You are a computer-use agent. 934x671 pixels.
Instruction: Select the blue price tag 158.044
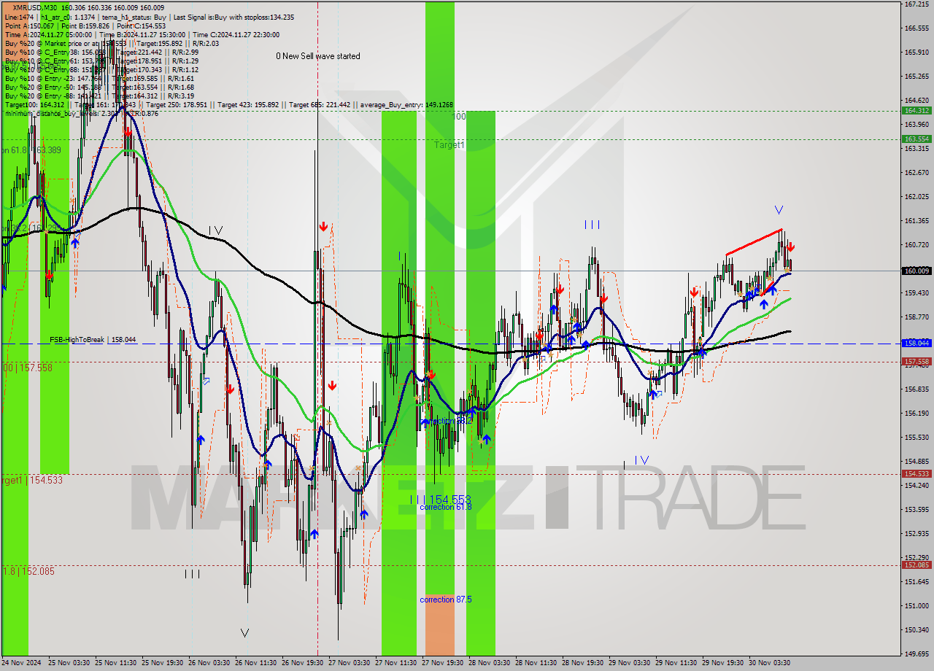(916, 343)
